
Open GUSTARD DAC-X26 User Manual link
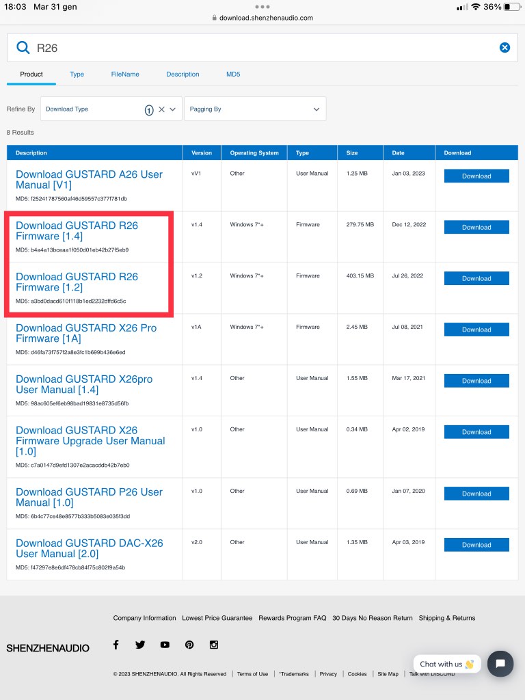[x=90, y=548]
